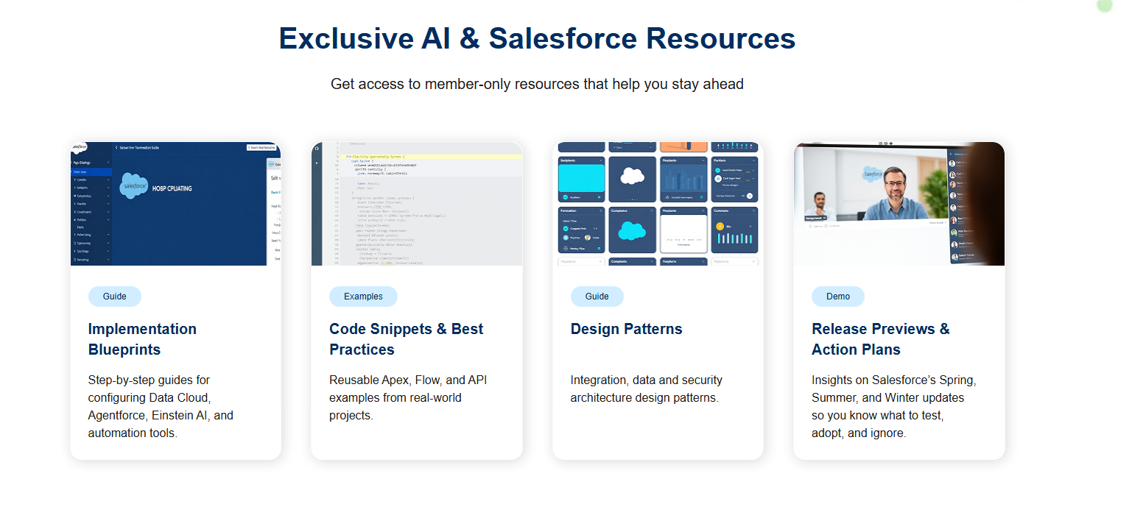Select the Examples badge on Code Snippets card

pyautogui.click(x=363, y=297)
